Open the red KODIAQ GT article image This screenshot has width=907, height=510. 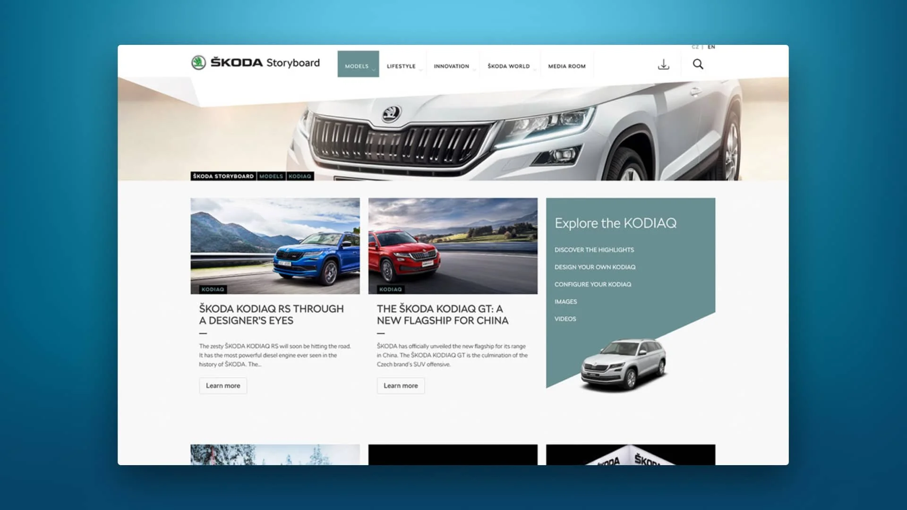453,246
